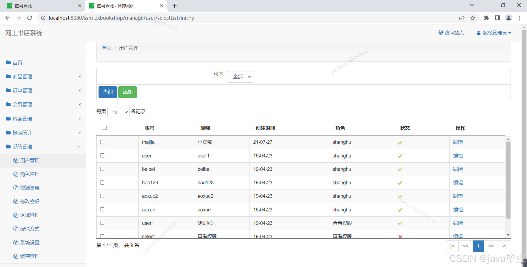Viewport: 527px width, 267px height.
Task: Click the folder icon next to 订单管理
Action: pos(8,90)
